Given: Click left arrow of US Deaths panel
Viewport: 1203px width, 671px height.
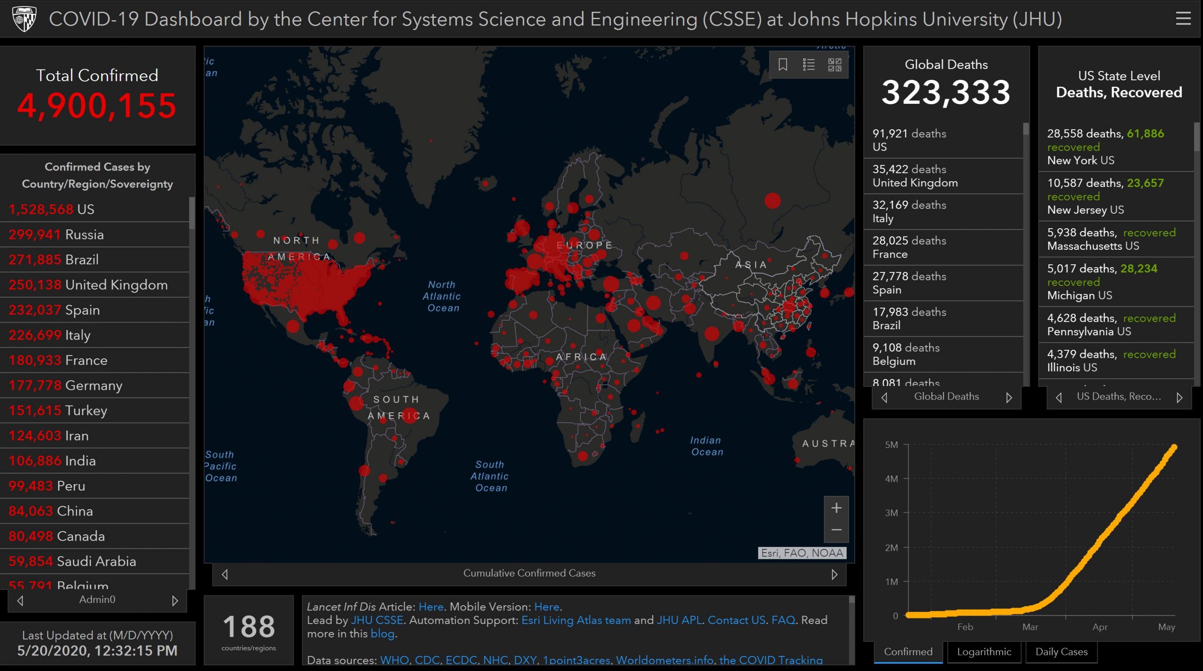Looking at the screenshot, I should tap(1059, 398).
